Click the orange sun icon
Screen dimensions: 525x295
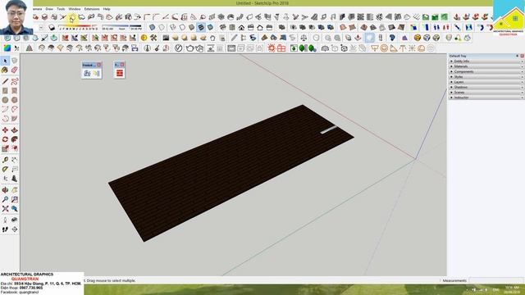272,48
